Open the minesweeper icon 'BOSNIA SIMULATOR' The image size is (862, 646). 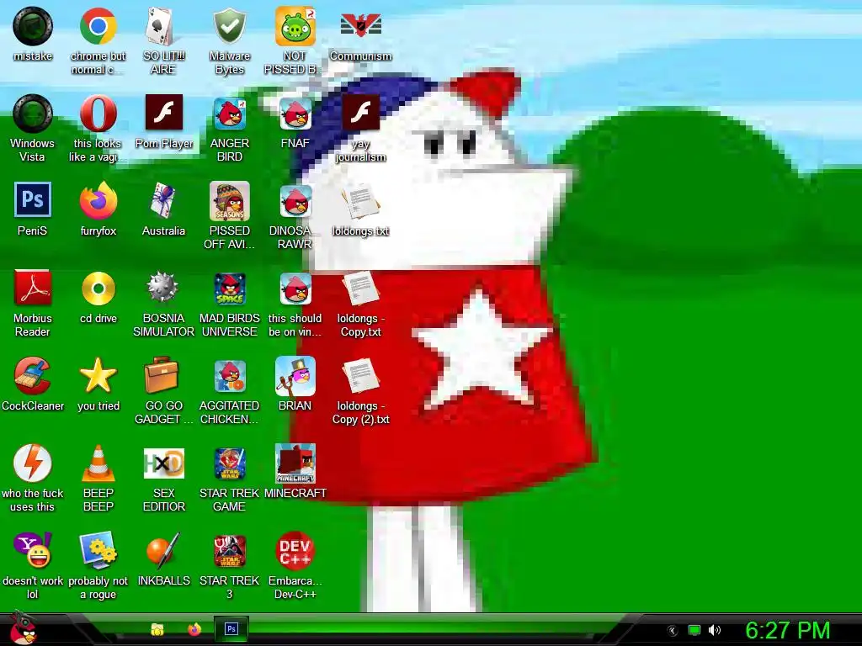163,288
